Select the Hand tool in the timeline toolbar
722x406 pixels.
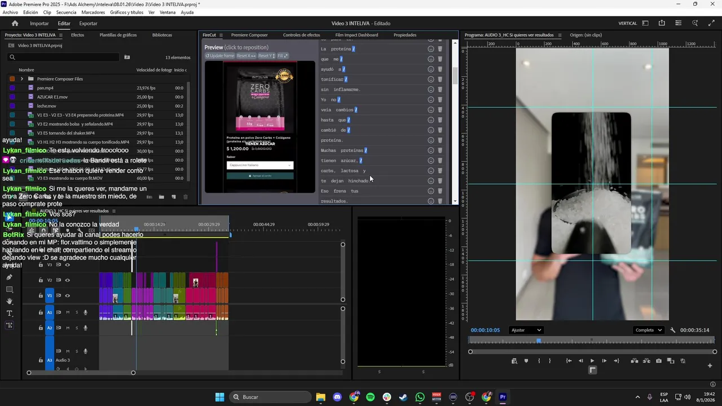9,301
